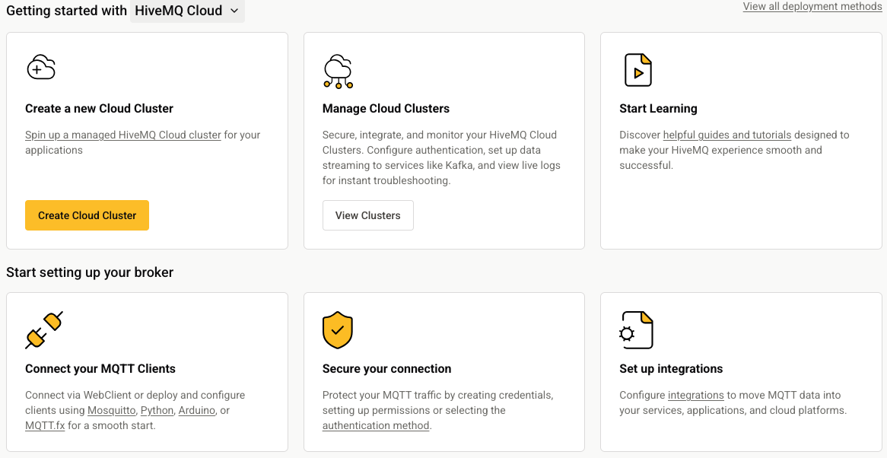Click the plug connector icon on Connect your MQTT Clients card
The width and height of the screenshot is (887, 458).
tap(44, 329)
